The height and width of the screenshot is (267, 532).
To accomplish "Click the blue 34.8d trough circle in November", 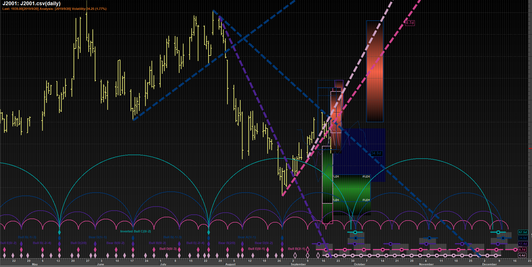I will [429, 238].
